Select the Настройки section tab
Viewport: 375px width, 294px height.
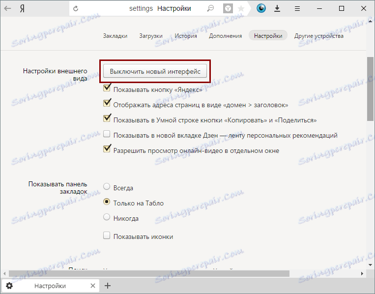pyautogui.click(x=268, y=35)
